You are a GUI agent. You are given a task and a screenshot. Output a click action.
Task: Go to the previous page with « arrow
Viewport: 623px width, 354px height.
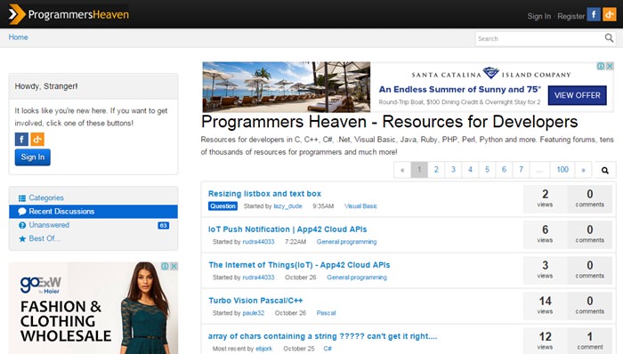pyautogui.click(x=402, y=170)
